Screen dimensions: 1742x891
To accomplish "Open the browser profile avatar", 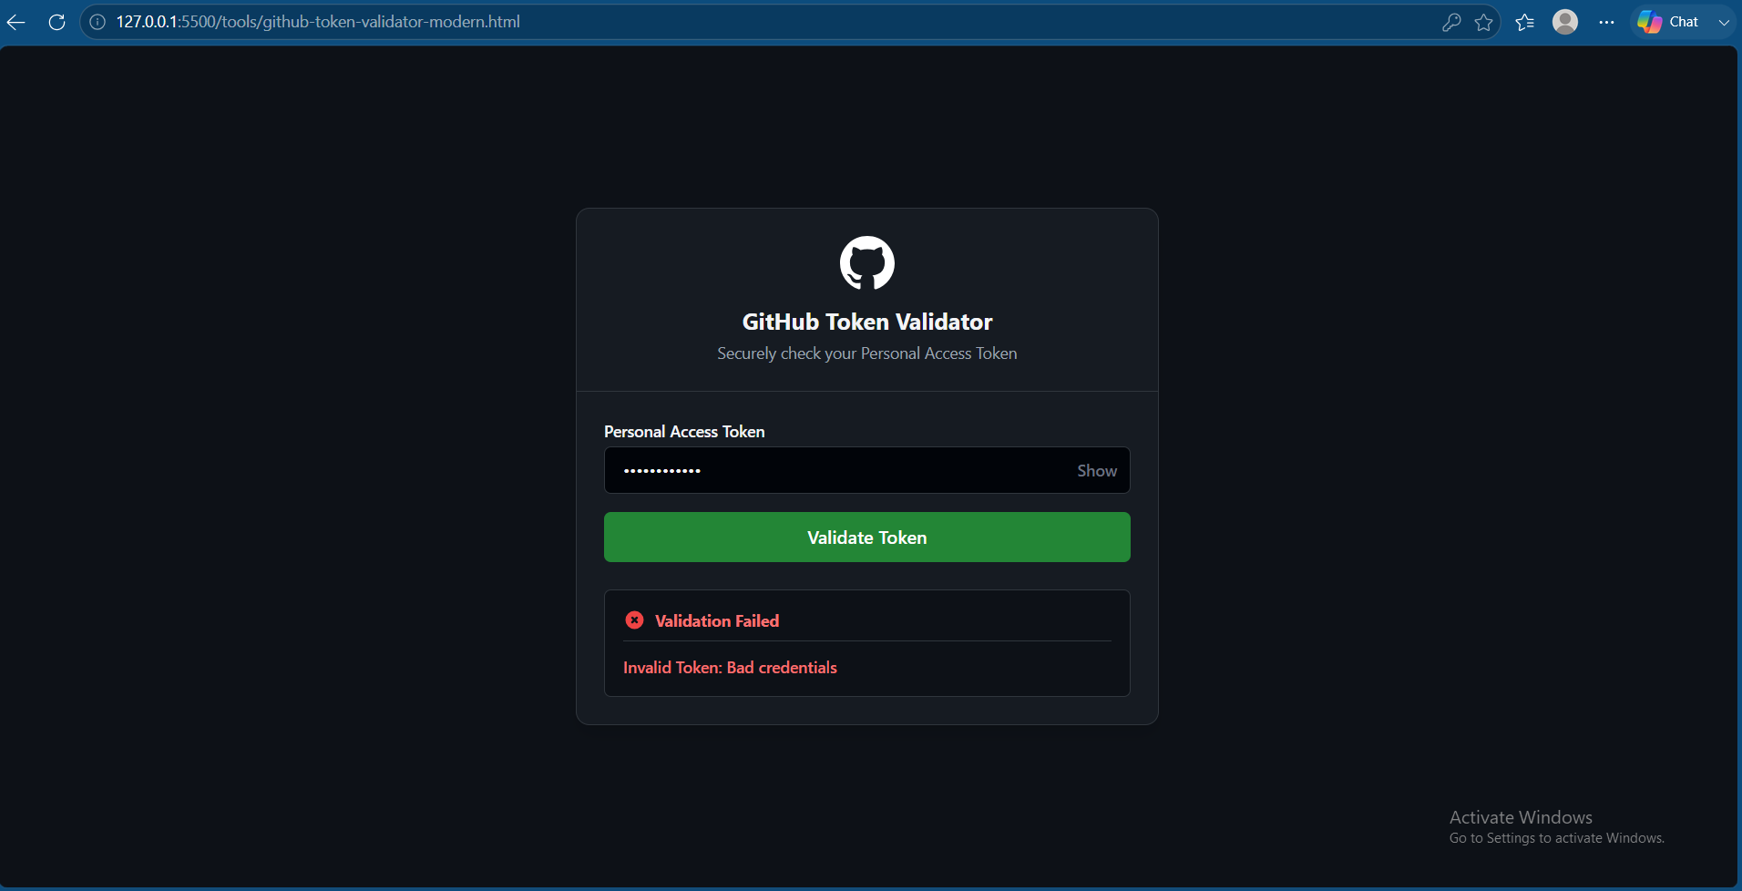I will click(1565, 22).
